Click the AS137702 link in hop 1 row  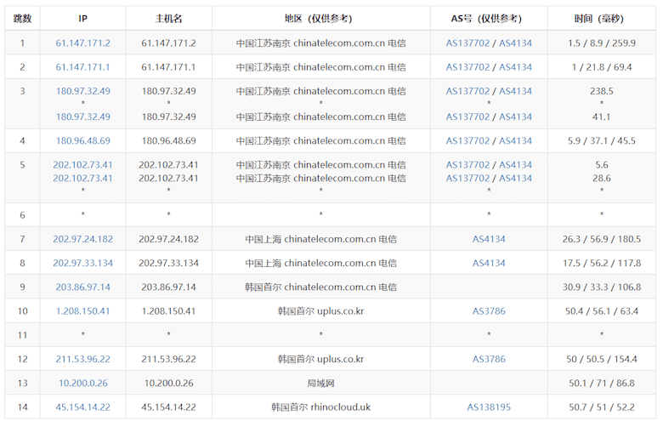(x=467, y=43)
